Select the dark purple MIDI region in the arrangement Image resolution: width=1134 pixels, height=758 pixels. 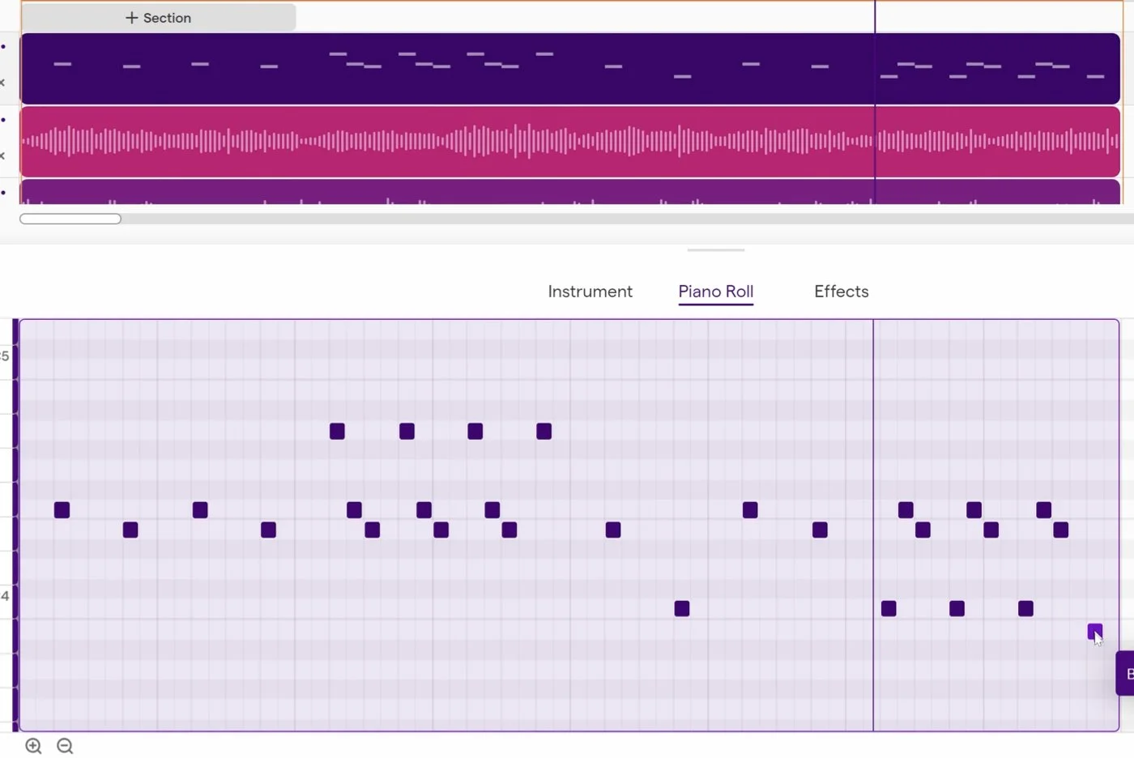570,69
